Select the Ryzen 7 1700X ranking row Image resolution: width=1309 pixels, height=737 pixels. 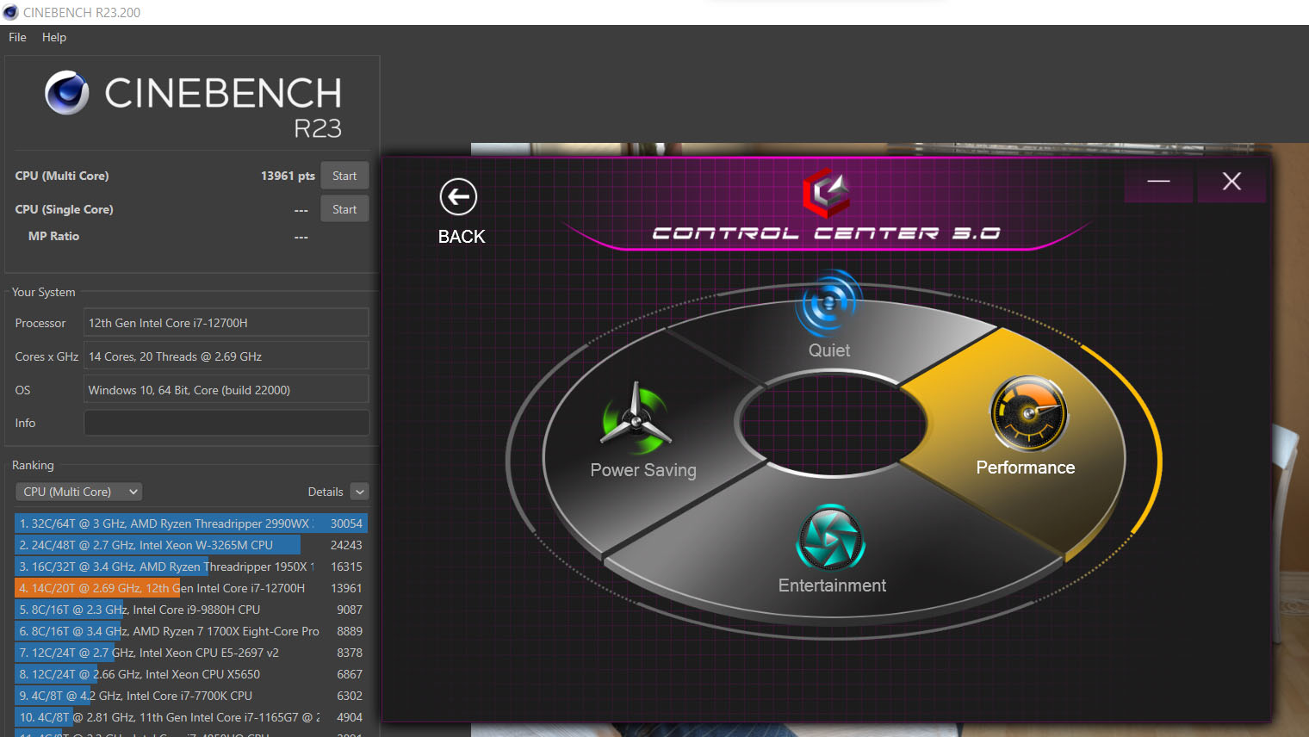[x=191, y=631]
